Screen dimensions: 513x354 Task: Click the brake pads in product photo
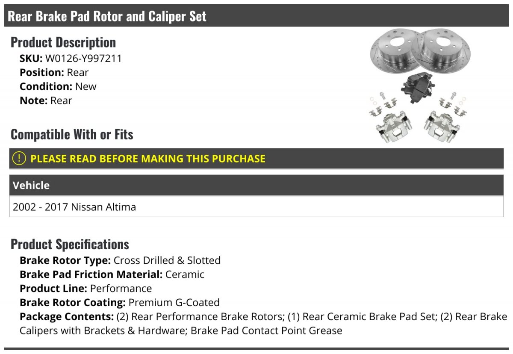(x=417, y=87)
